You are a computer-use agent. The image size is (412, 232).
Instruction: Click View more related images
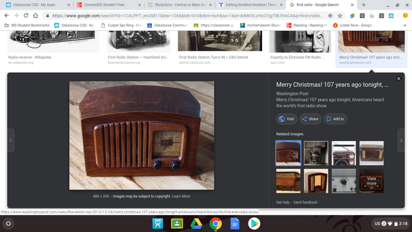[x=371, y=181]
